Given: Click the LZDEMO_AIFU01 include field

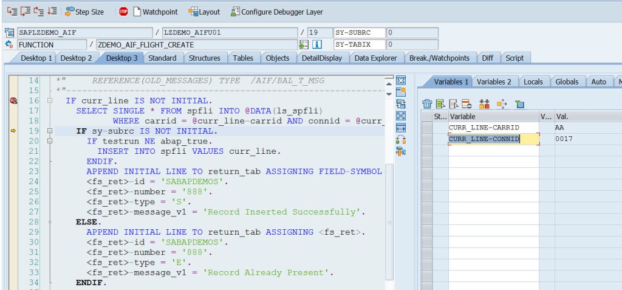Looking at the screenshot, I should pyautogui.click(x=230, y=33).
